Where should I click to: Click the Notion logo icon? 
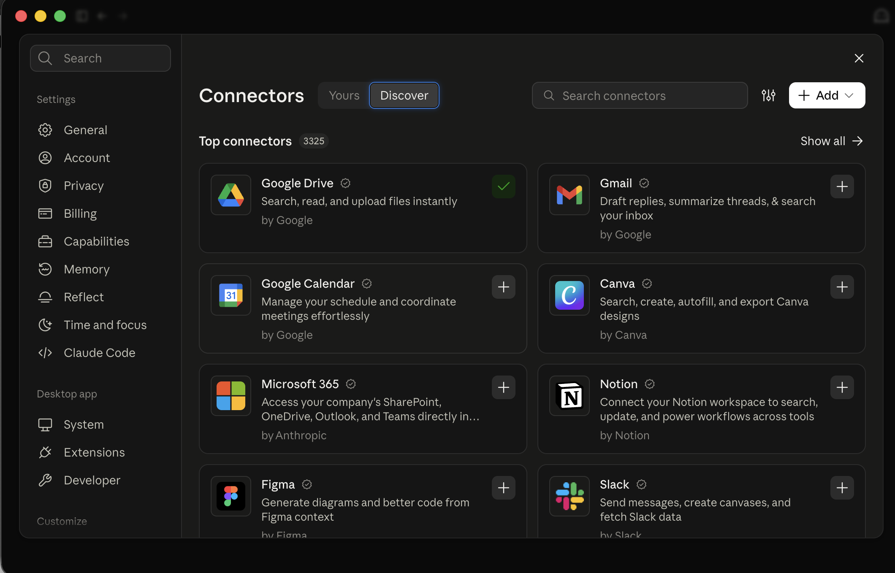(570, 396)
